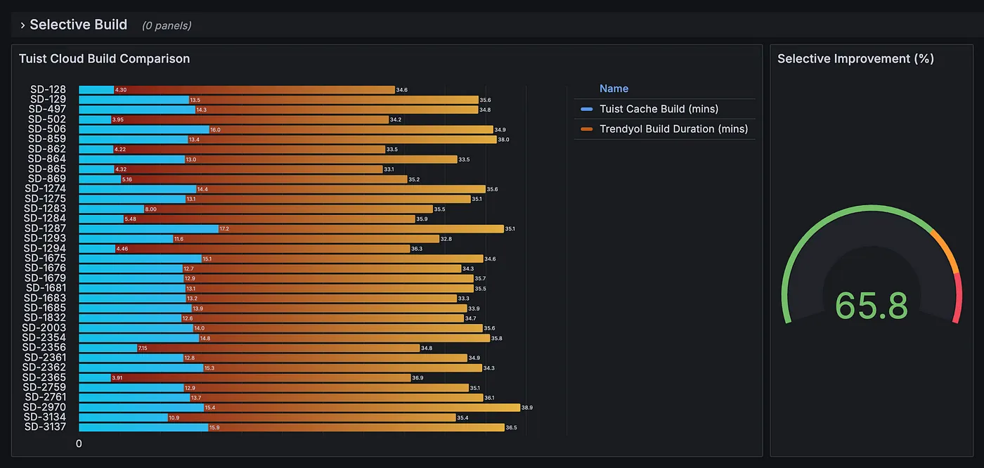Viewport: 984px width, 468px height.
Task: Sort the legend by the Name column
Action: point(614,88)
